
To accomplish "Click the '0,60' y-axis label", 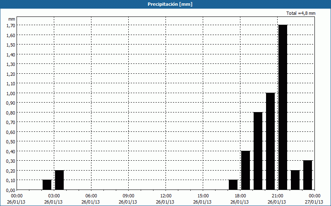I will click(x=11, y=132).
